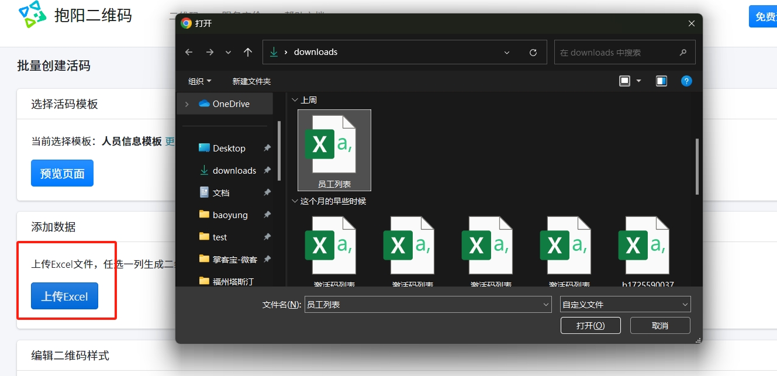777x376 pixels.
Task: Refresh the downloads folder listing
Action: pos(533,52)
